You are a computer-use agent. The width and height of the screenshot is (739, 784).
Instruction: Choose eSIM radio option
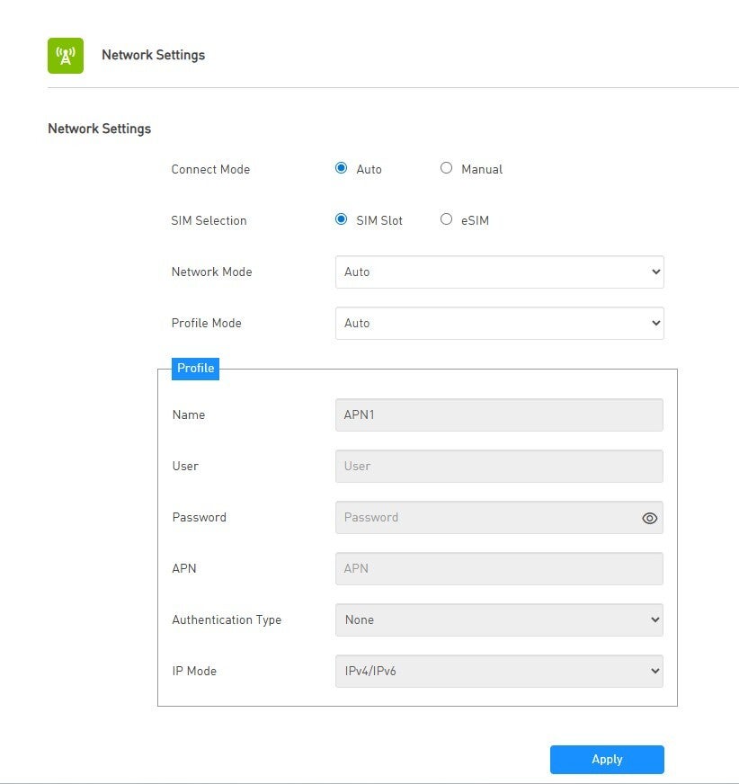446,219
